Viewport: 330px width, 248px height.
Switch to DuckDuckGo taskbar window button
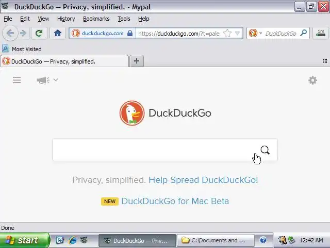[137, 241]
